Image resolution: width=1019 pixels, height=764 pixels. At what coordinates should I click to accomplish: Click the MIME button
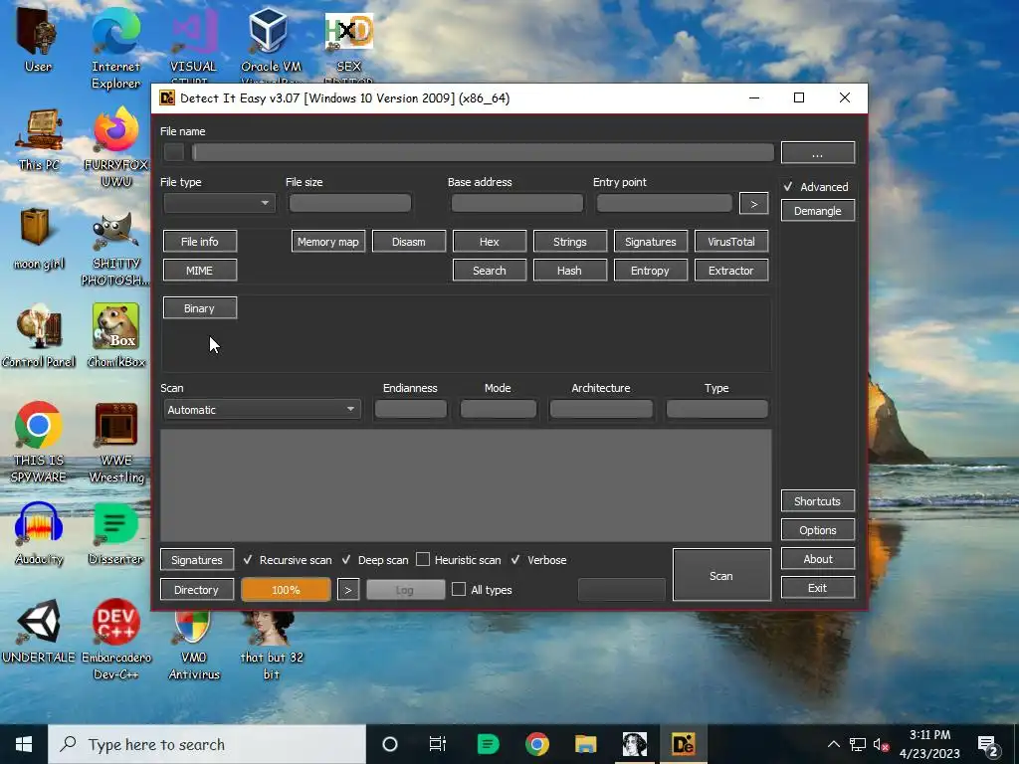199,271
